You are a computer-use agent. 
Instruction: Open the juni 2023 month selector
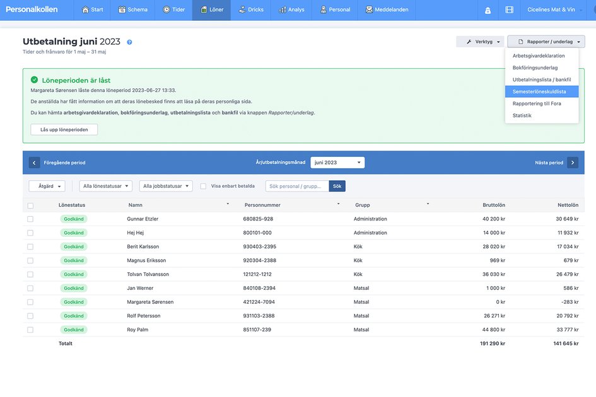coord(337,163)
